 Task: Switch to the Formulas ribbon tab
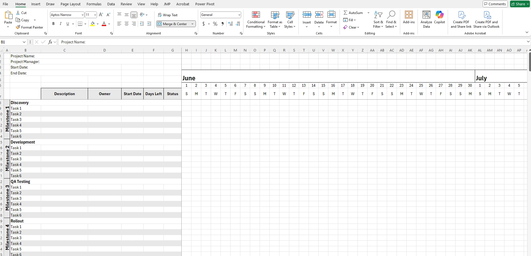tap(94, 4)
